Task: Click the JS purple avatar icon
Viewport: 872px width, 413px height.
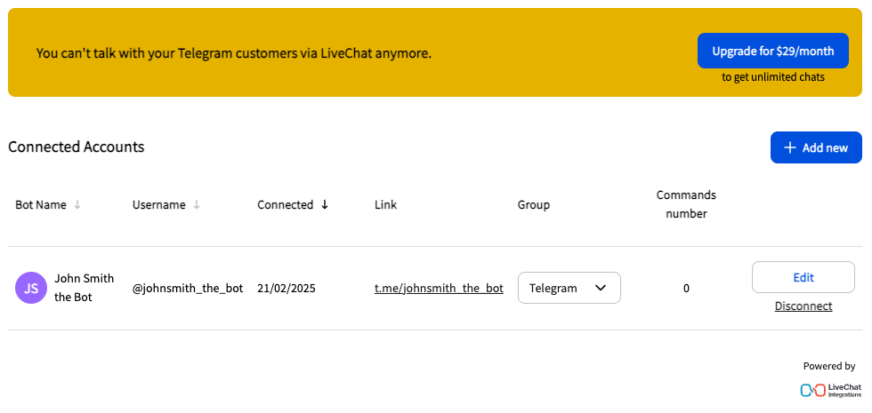Action: point(31,288)
